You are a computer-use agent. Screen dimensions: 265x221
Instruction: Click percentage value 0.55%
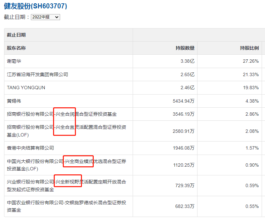click(252, 206)
